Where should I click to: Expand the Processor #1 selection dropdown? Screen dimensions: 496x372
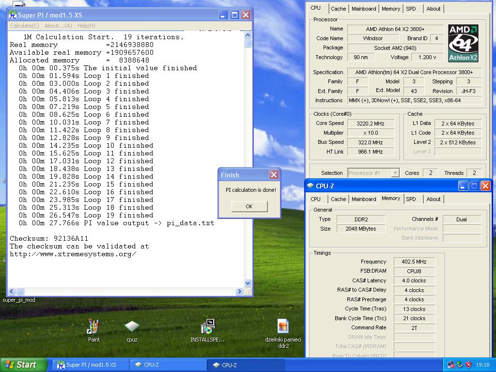click(395, 173)
